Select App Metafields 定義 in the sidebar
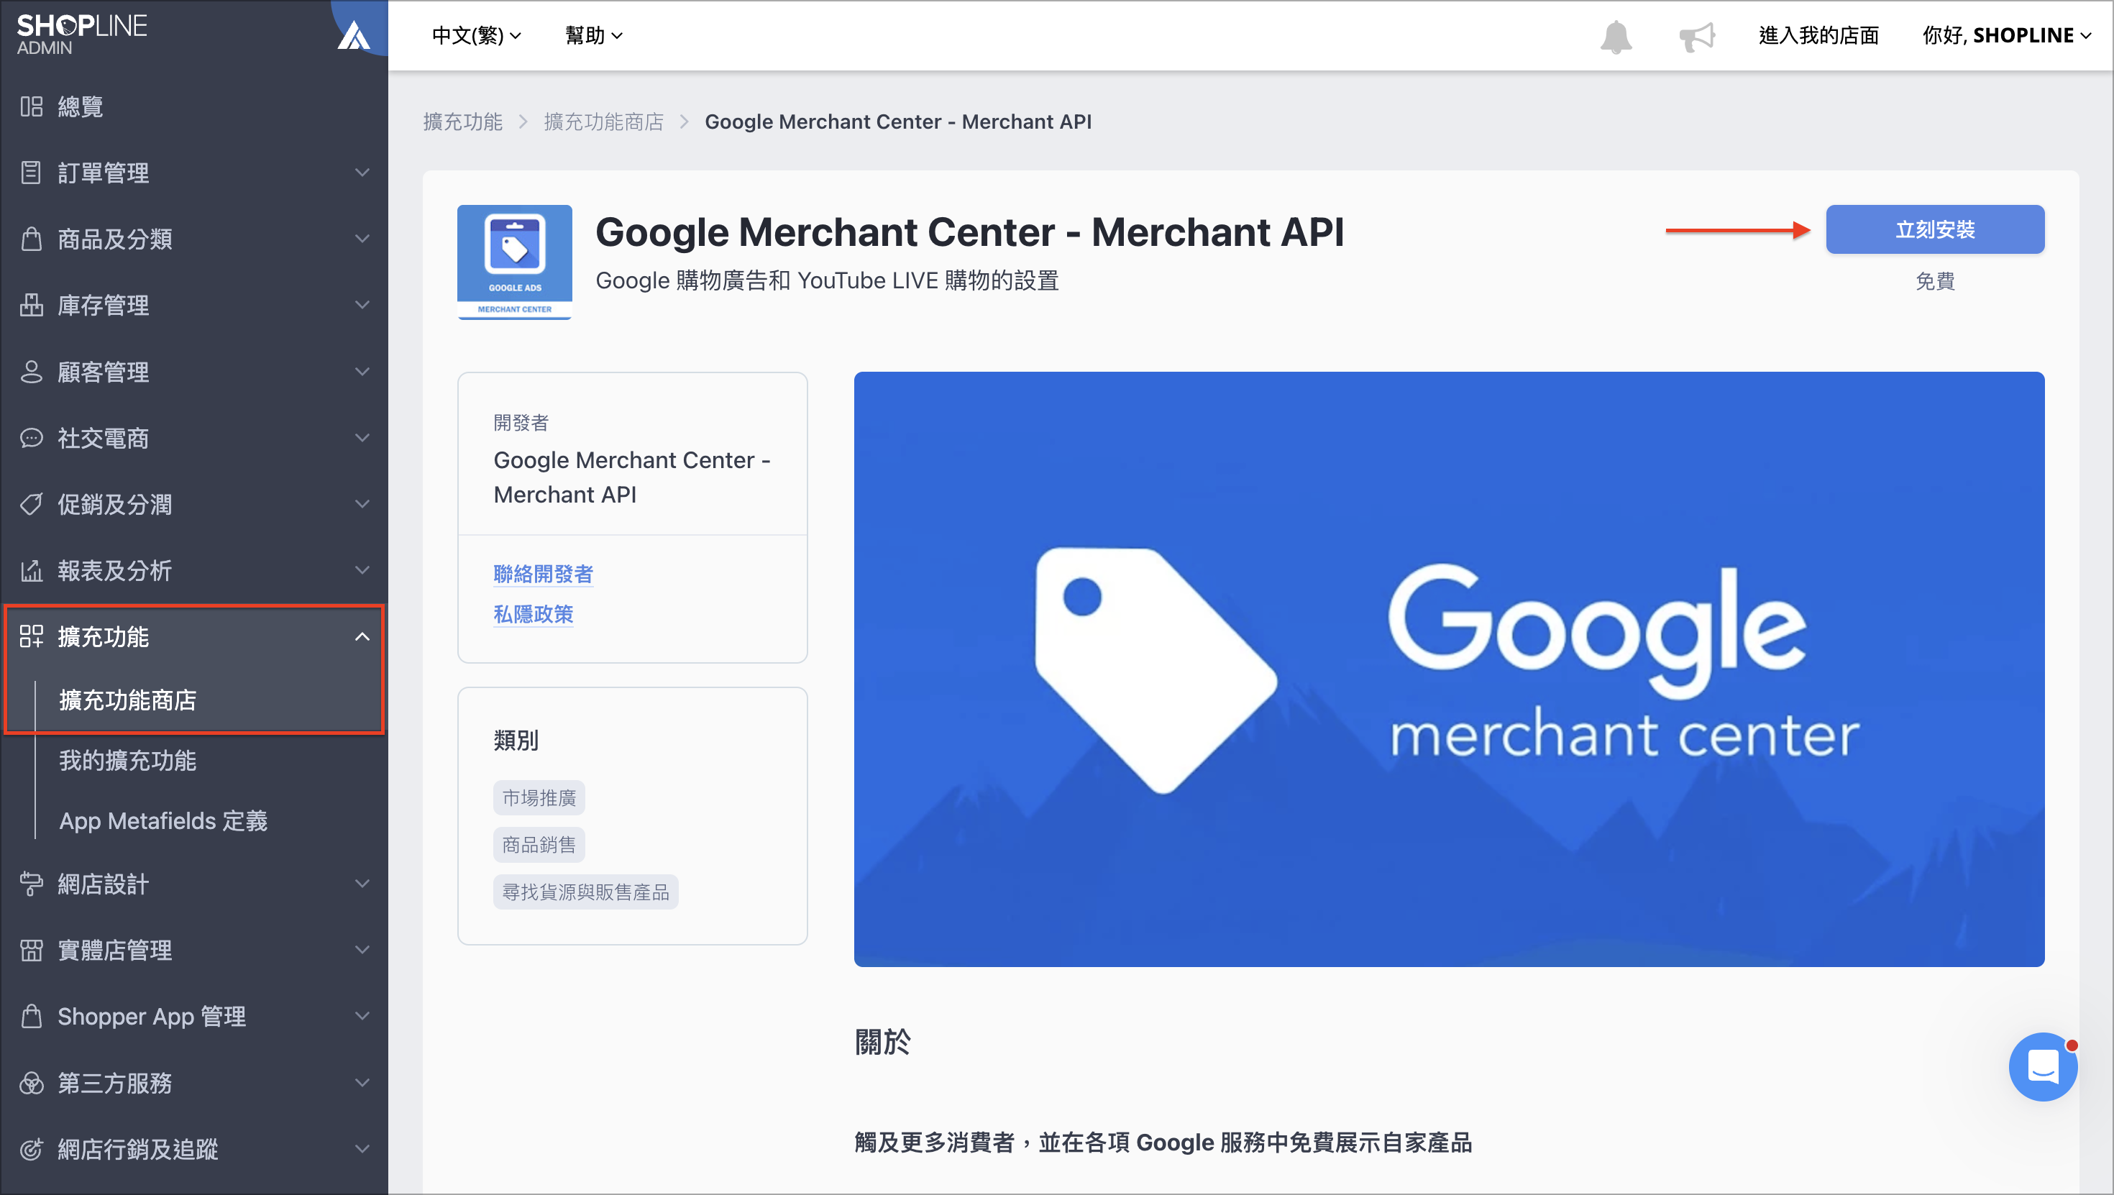Screen dimensions: 2114x1195 [163, 820]
